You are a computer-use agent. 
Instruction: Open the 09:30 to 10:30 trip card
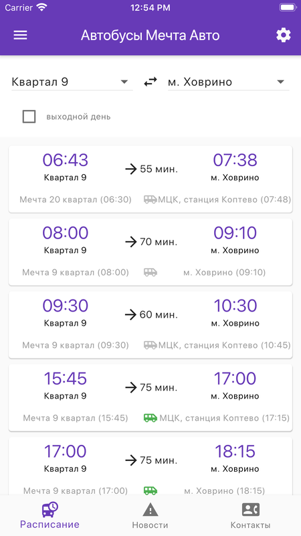[150, 325]
